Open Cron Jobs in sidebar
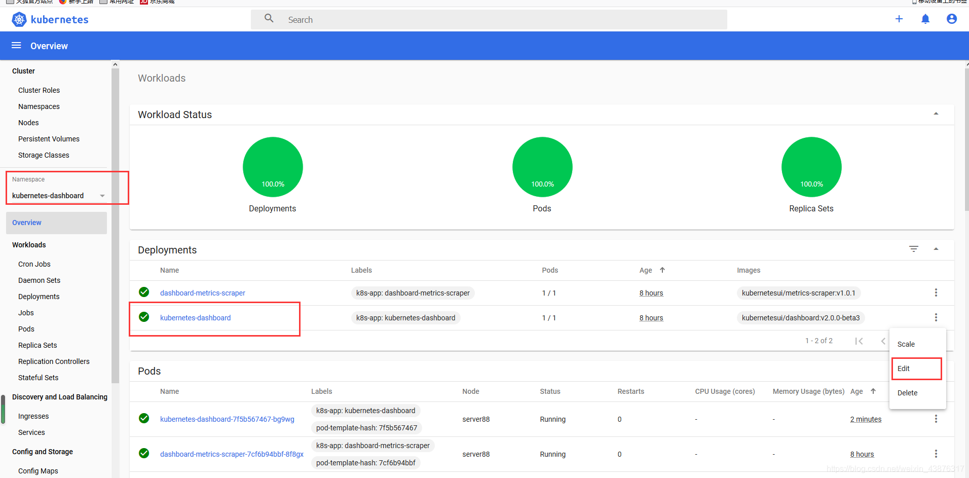 pos(34,264)
